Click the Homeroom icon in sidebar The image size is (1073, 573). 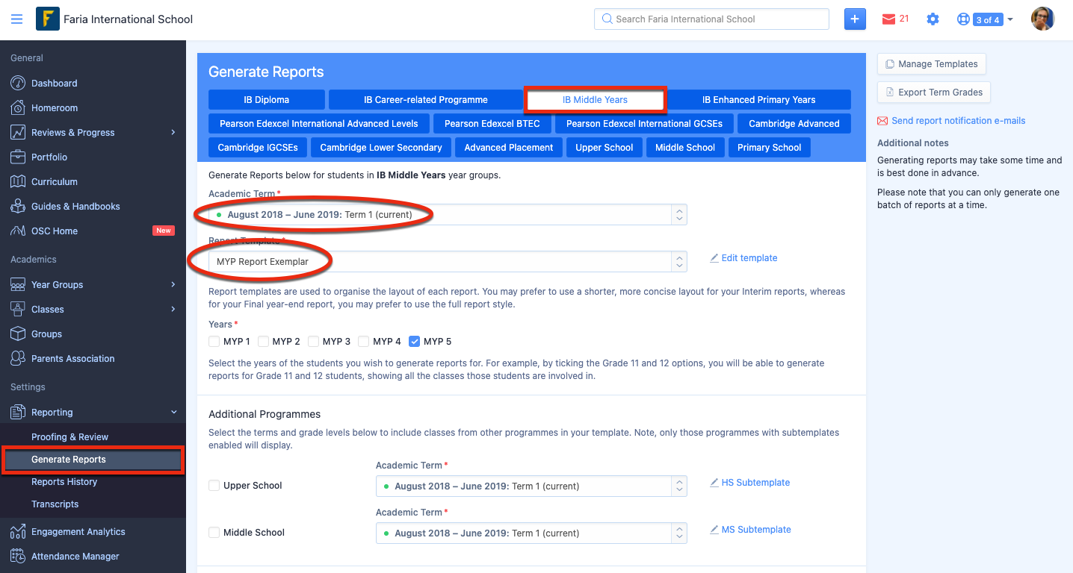tap(18, 108)
